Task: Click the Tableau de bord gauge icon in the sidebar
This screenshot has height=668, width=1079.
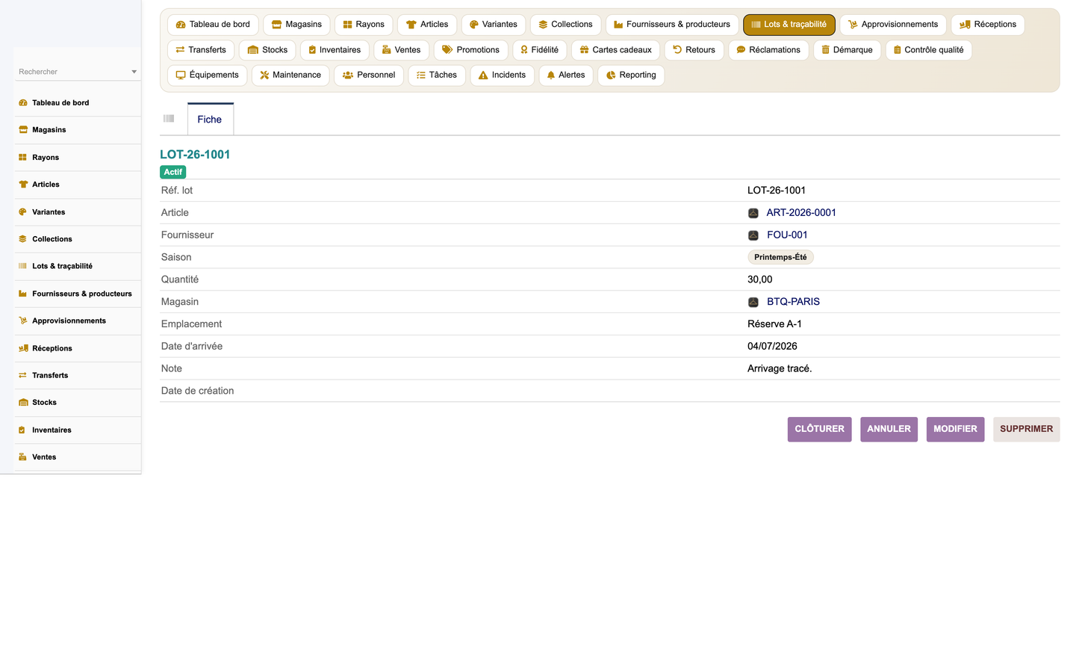Action: pyautogui.click(x=23, y=103)
